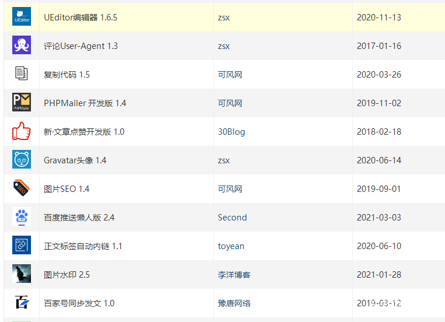Click the Baidu paw push icon
Screen dimensions: 445x322
tap(21, 217)
